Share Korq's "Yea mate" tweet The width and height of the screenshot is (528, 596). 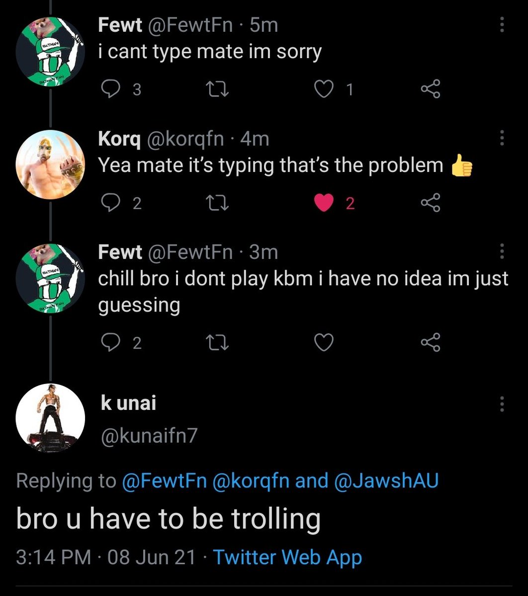click(430, 203)
